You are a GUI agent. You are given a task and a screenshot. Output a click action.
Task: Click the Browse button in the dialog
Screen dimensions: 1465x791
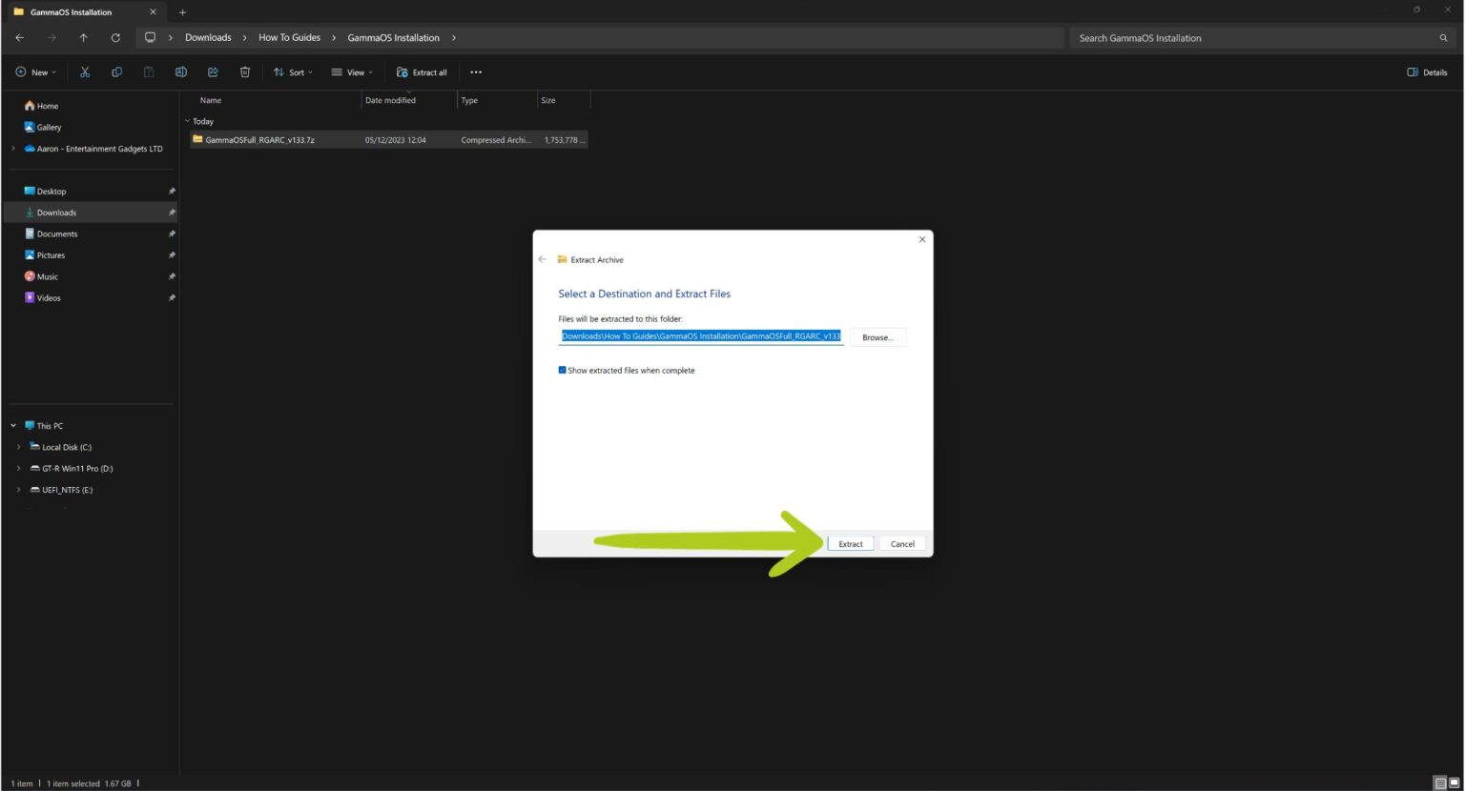tap(876, 336)
